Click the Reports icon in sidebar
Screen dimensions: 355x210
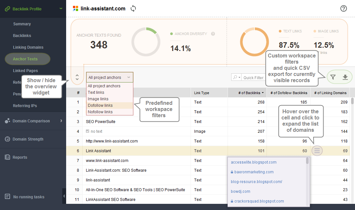(7, 157)
